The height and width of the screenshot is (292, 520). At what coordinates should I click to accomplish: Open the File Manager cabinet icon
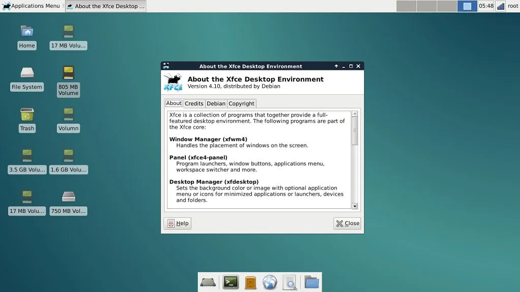[x=250, y=282]
